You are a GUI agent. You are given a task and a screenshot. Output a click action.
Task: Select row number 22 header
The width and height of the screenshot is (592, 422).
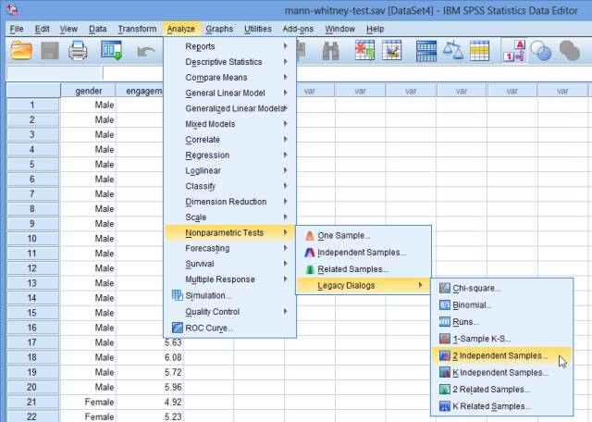click(x=32, y=416)
